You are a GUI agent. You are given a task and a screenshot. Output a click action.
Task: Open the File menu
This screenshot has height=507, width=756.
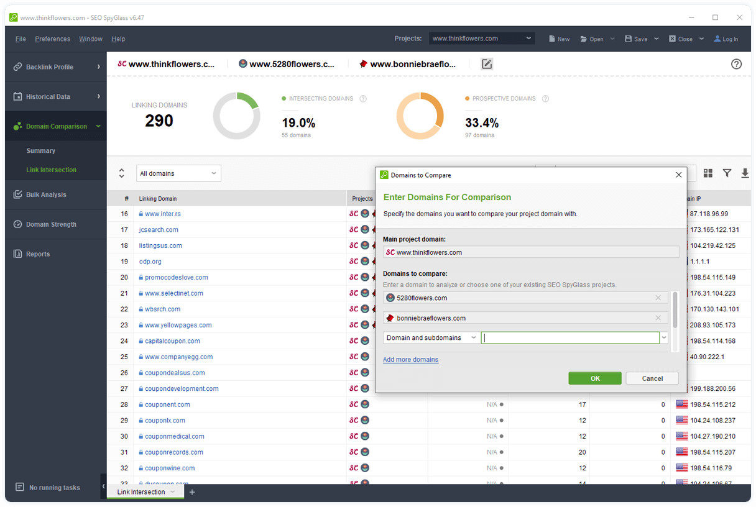[21, 39]
